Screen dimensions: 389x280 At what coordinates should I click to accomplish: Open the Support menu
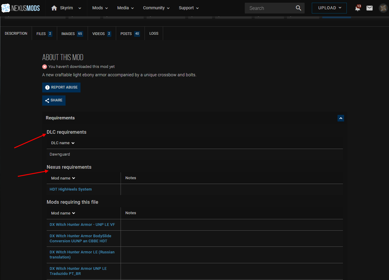tap(189, 8)
